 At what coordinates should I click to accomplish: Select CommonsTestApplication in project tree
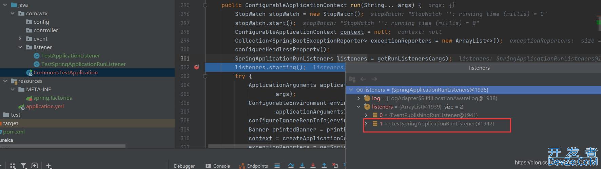65,73
